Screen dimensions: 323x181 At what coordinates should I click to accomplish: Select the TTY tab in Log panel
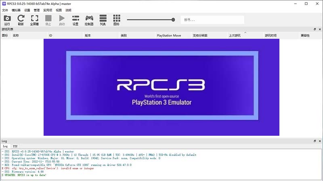[15, 146]
